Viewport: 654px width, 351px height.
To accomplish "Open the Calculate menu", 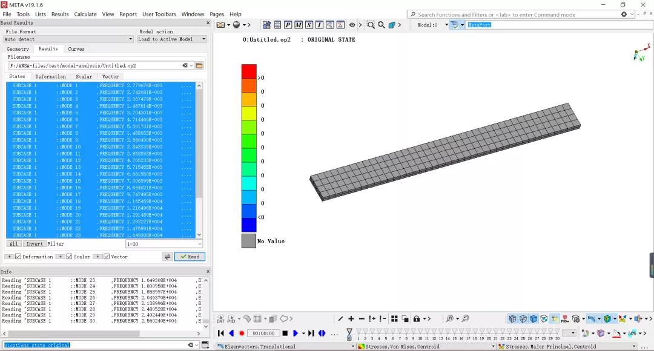I will tap(85, 14).
